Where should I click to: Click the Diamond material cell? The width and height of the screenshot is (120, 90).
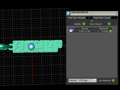(103, 28)
